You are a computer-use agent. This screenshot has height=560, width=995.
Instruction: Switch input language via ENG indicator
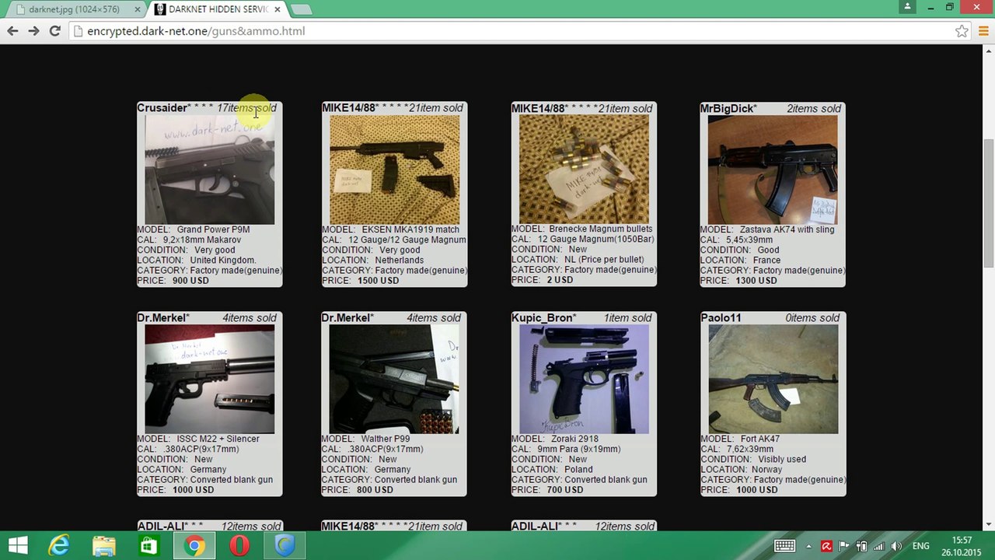pos(921,546)
